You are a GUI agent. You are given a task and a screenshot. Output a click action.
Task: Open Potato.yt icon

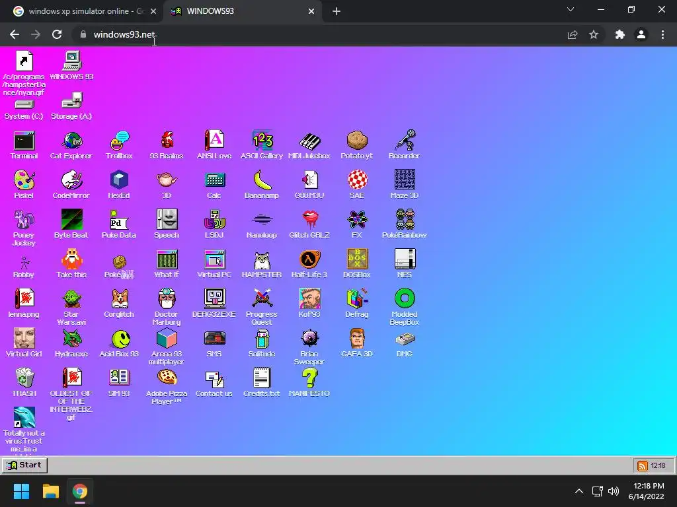pos(356,146)
